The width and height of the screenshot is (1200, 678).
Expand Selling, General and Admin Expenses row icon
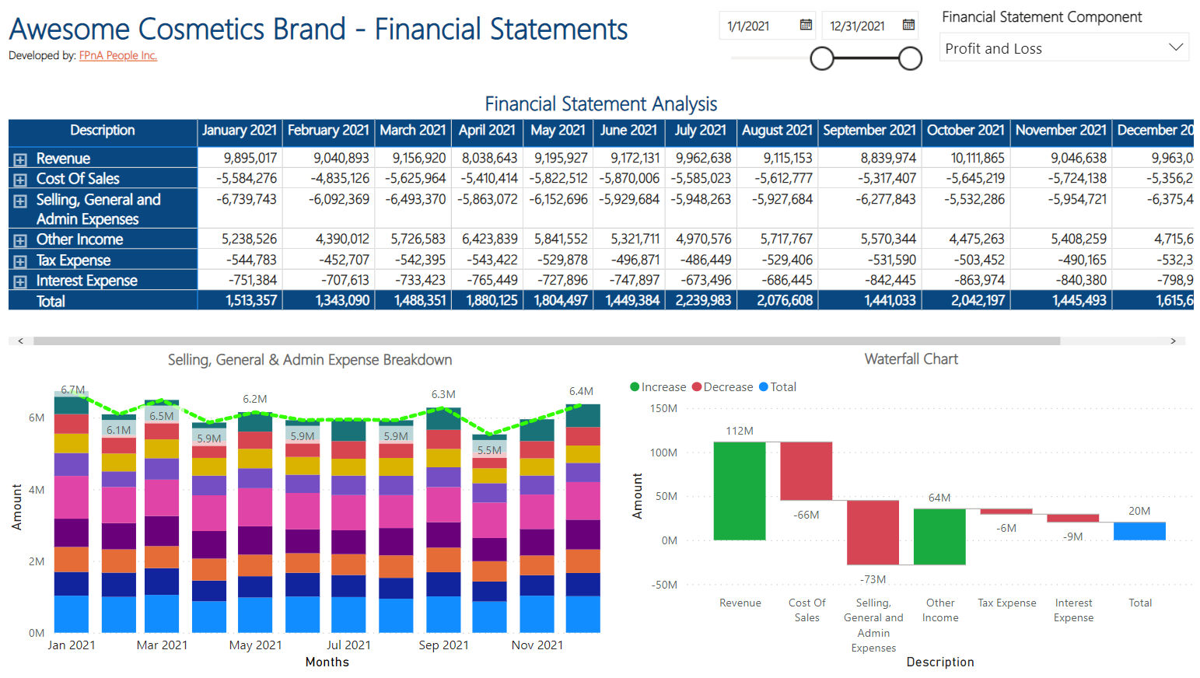point(20,201)
